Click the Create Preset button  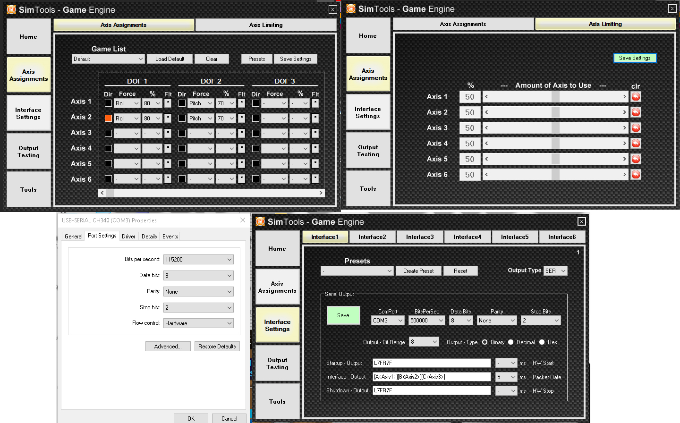pos(418,271)
